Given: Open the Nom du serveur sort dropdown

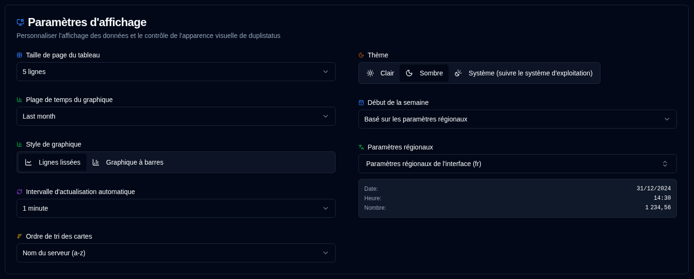Looking at the screenshot, I should click(x=176, y=253).
